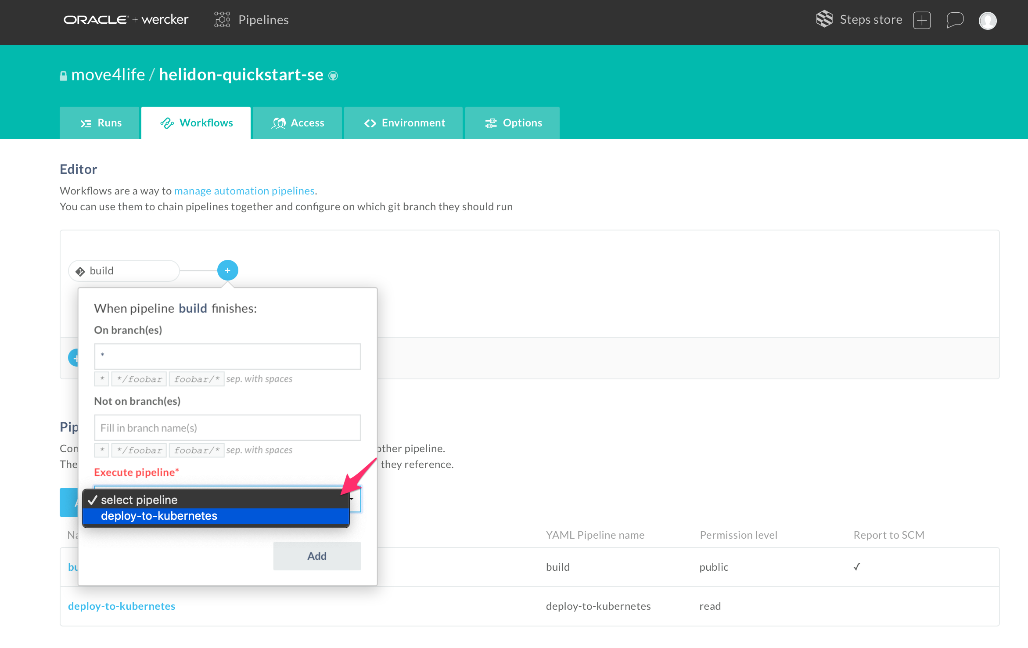Focus the Not on branch(es) input
Image resolution: width=1028 pixels, height=648 pixels.
(x=227, y=428)
